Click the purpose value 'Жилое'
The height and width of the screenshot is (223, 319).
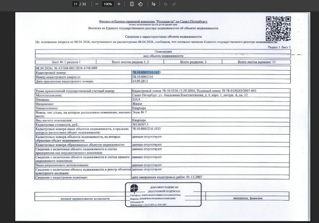(137, 104)
